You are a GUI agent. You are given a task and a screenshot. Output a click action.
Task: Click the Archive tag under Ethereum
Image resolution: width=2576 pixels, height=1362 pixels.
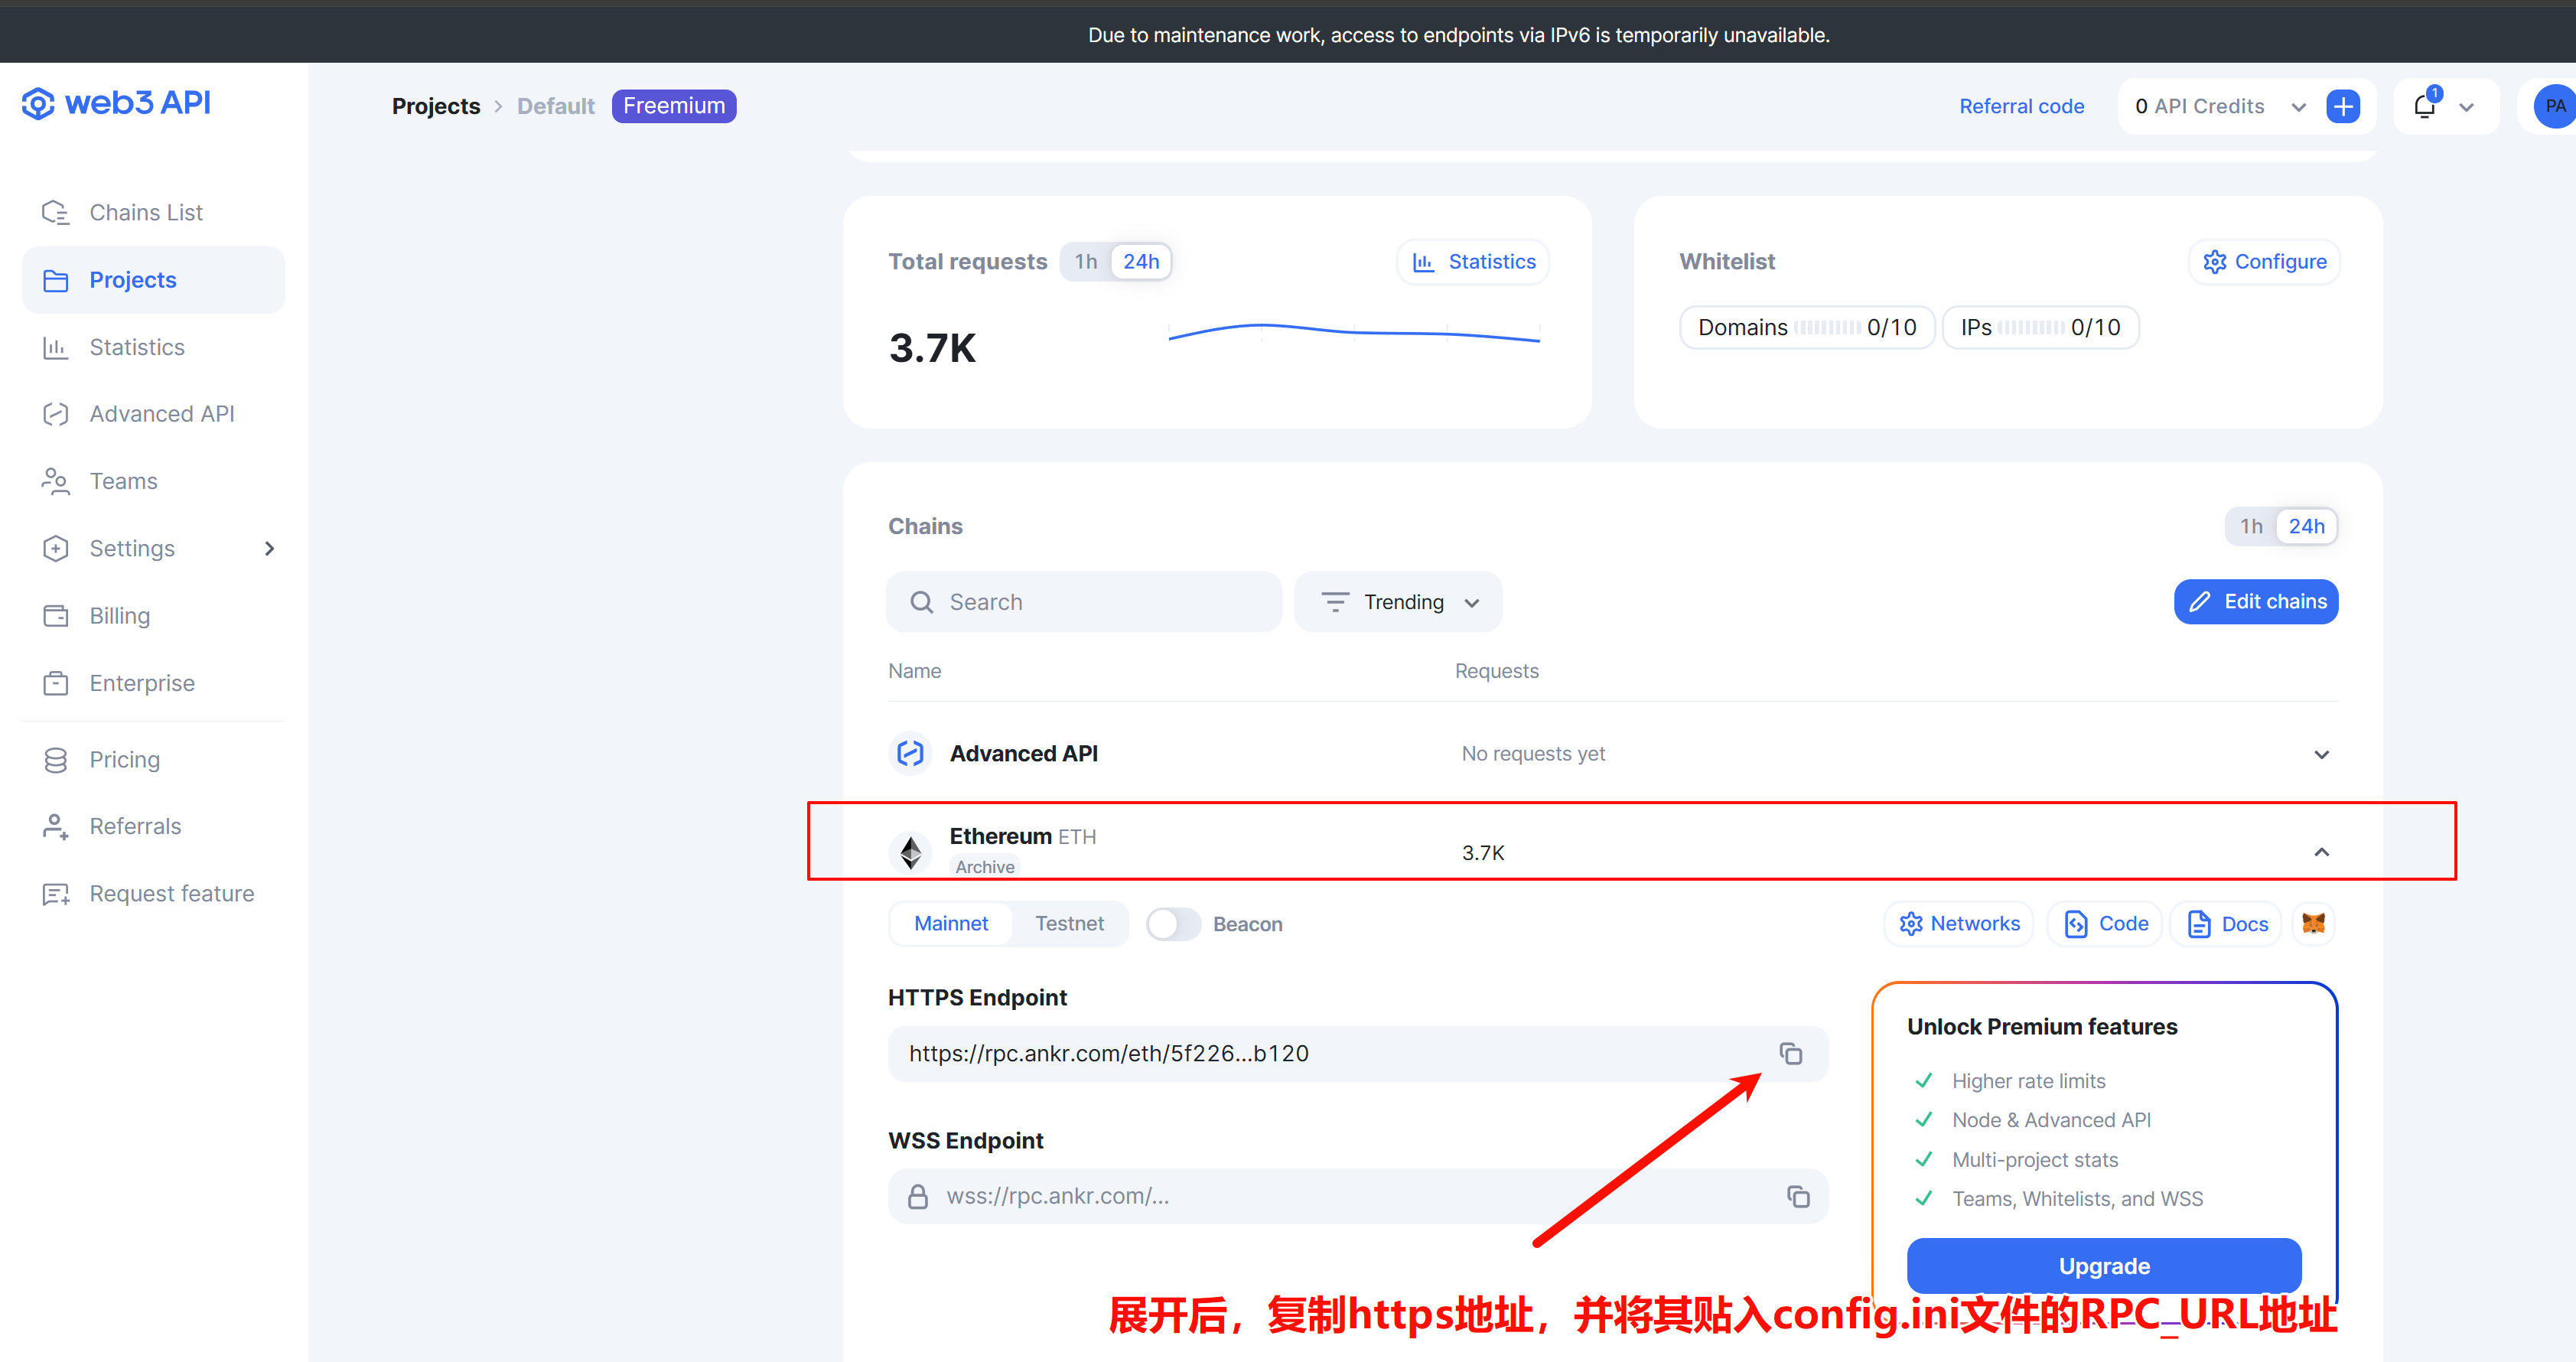[984, 867]
